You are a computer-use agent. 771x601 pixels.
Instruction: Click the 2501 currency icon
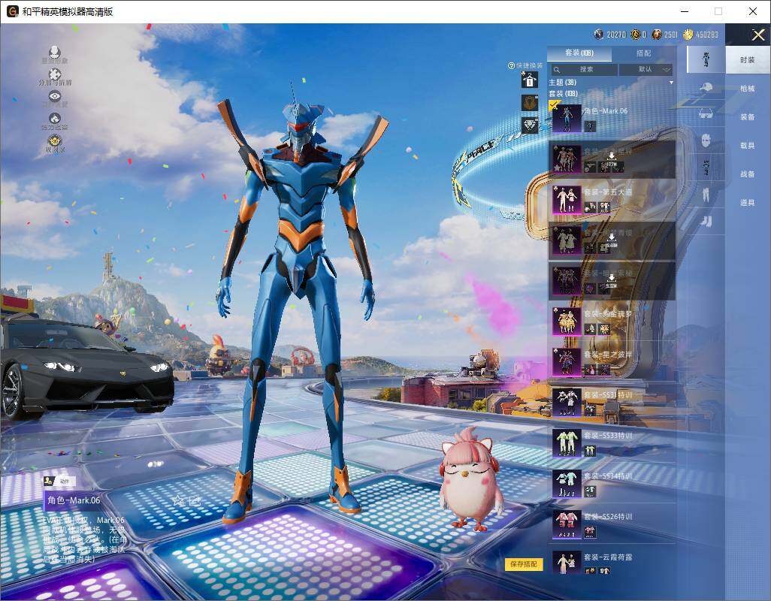(657, 34)
